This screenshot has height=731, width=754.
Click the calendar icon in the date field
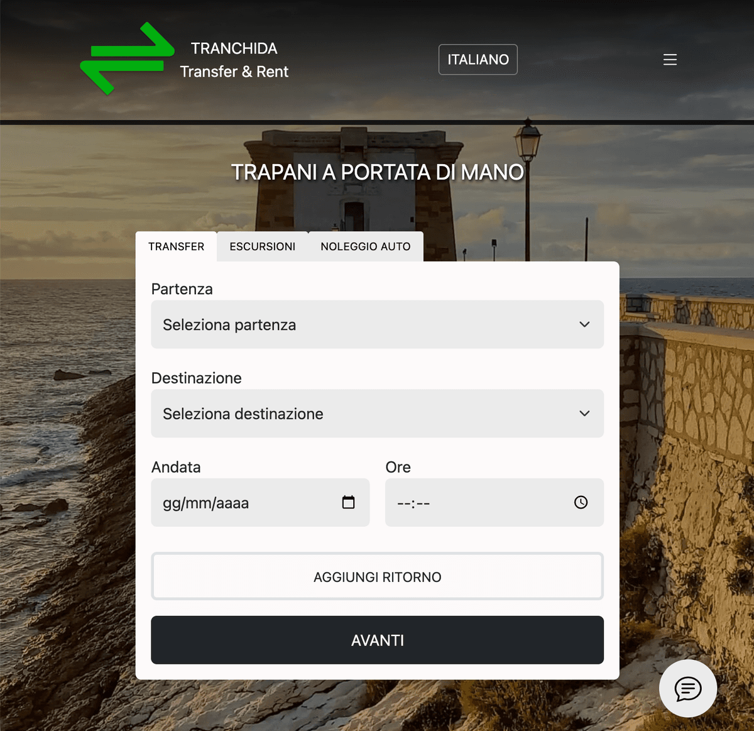point(348,502)
